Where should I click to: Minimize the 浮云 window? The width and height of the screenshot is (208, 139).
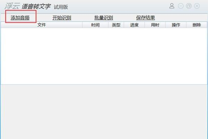[181, 6]
